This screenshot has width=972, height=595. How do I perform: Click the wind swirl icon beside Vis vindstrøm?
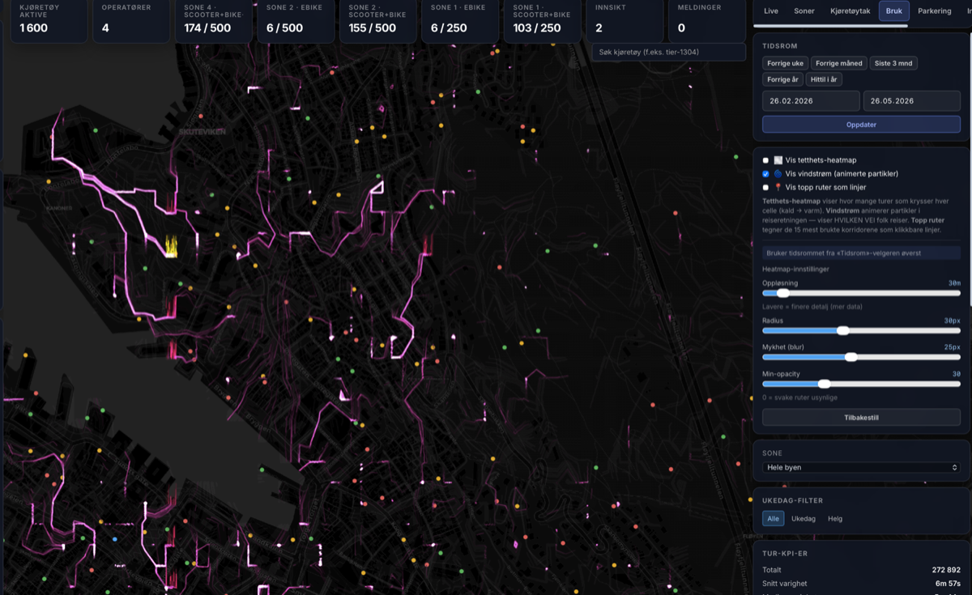click(x=778, y=174)
